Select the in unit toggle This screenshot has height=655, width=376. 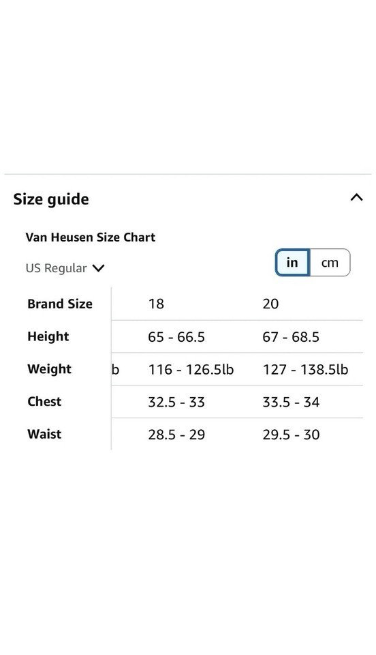coord(292,263)
